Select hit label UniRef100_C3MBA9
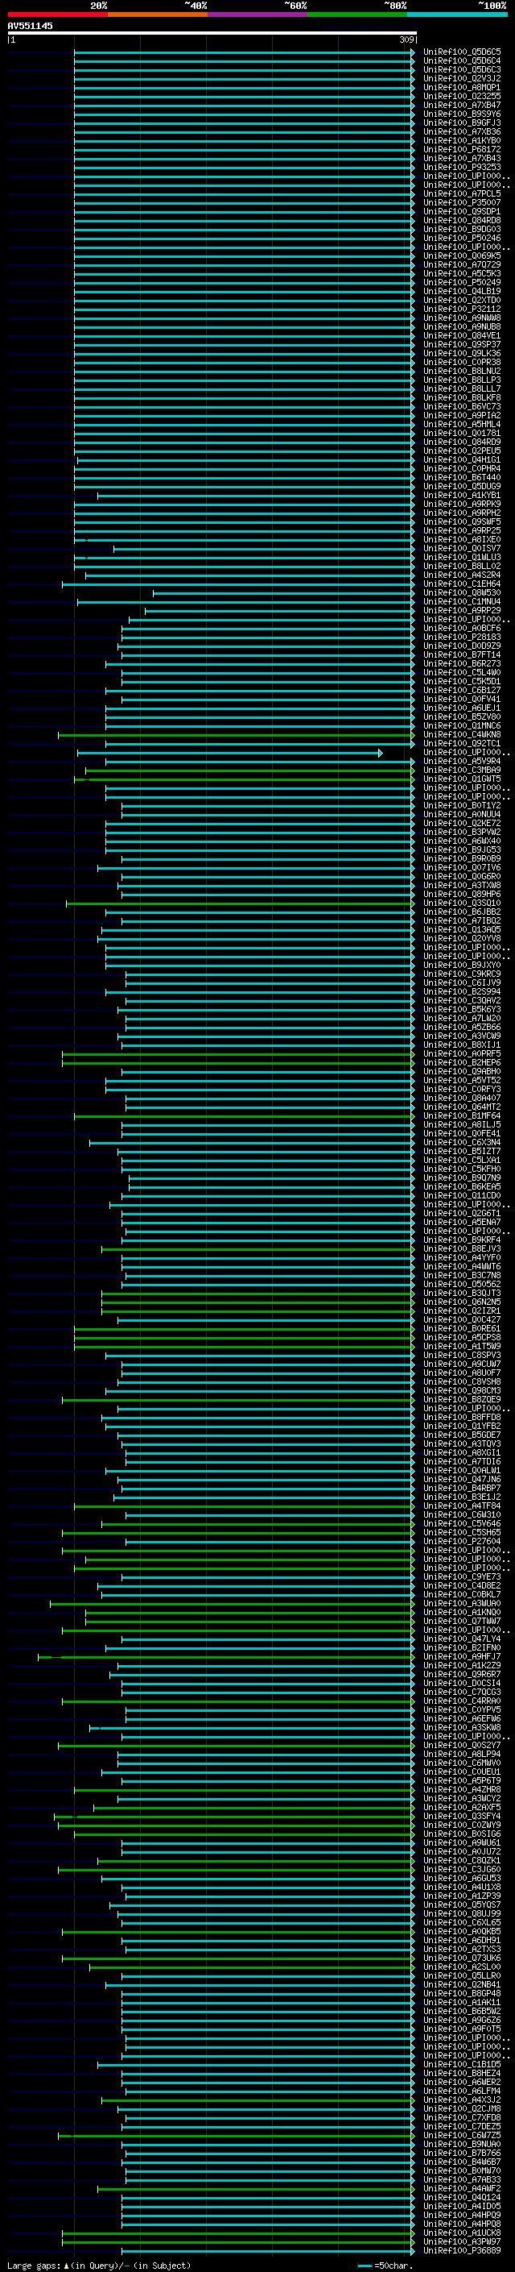The image size is (515, 2272). [x=462, y=770]
